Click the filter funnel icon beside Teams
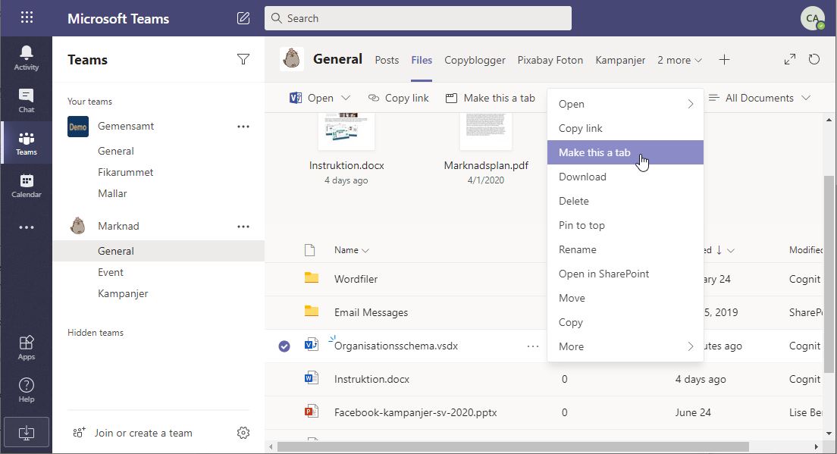Screen dimensions: 837x454 point(243,59)
